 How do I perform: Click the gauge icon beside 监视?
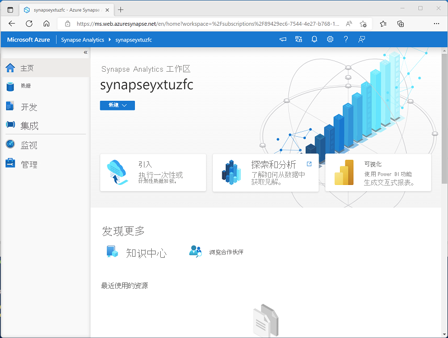[x=10, y=144]
